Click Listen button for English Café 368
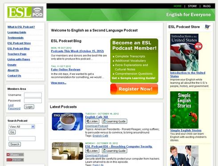 [92, 121]
